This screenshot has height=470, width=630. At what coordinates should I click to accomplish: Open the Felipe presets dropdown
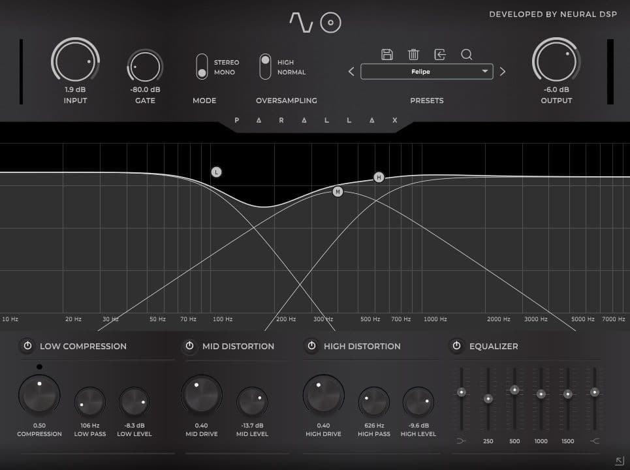pos(426,72)
